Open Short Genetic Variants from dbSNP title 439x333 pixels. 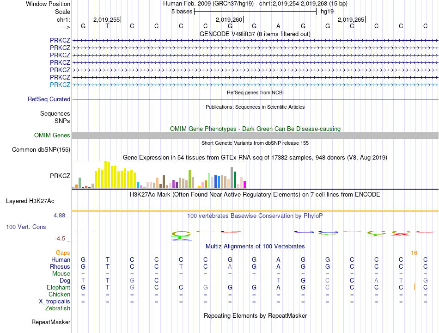(255, 143)
